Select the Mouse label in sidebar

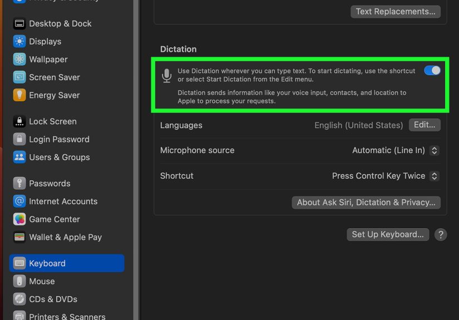pyautogui.click(x=42, y=282)
